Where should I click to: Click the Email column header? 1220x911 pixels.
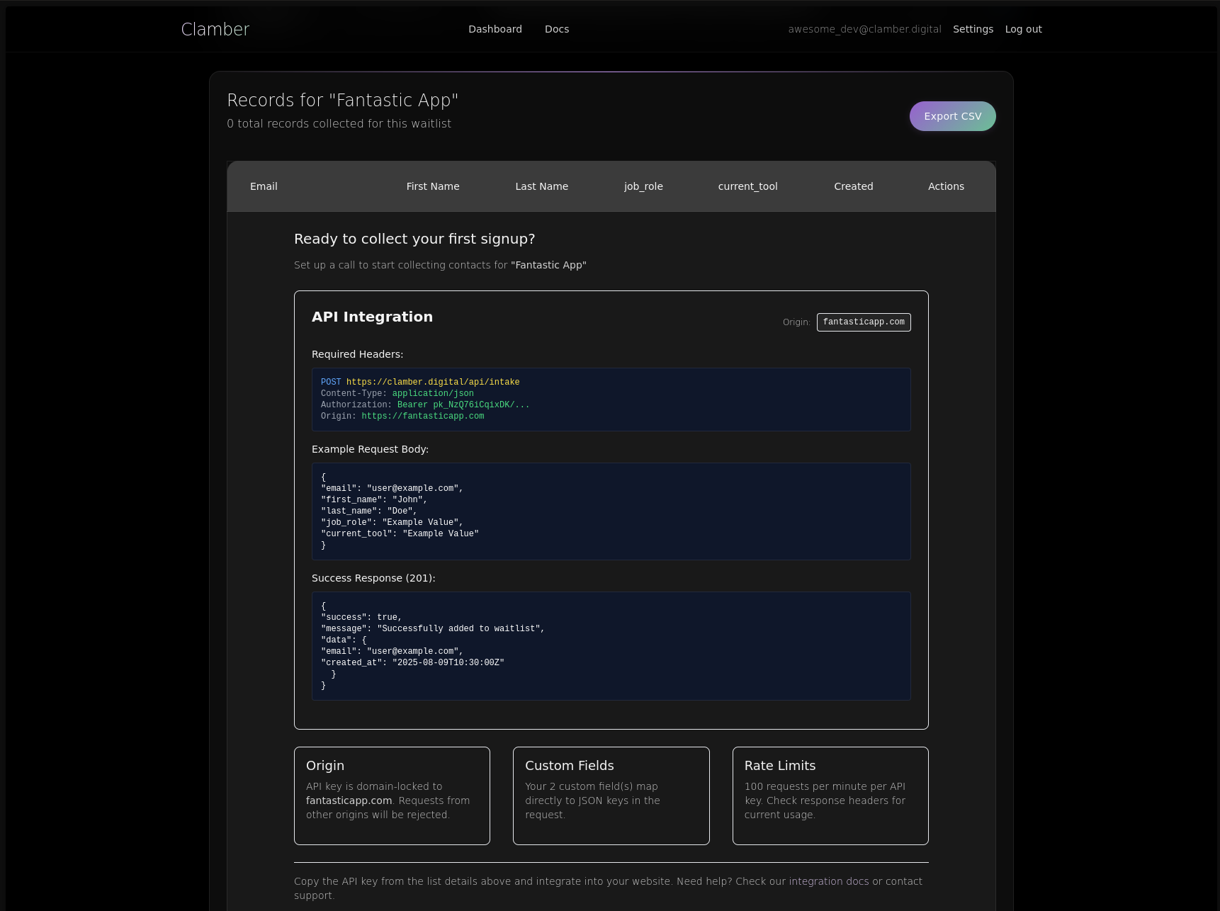coord(264,186)
